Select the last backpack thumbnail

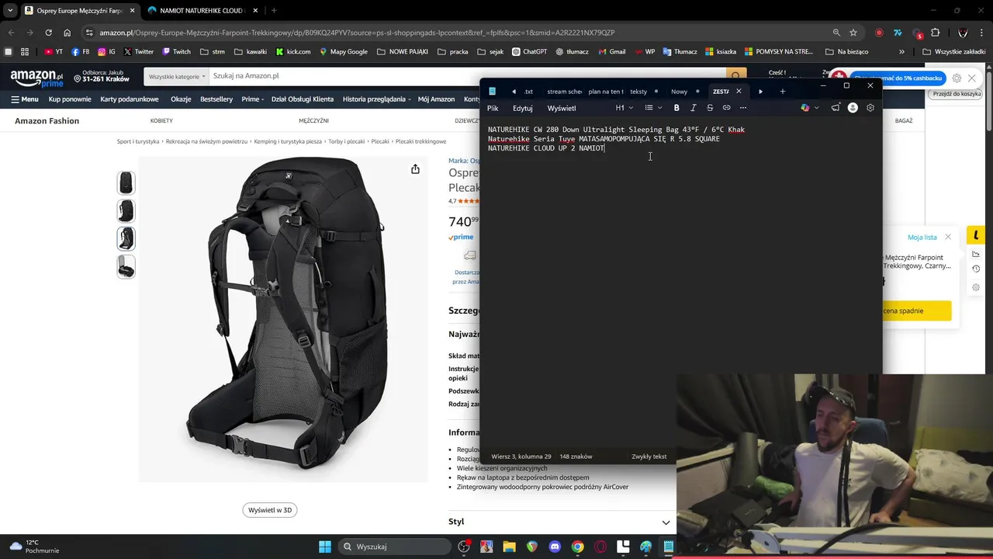click(x=126, y=267)
